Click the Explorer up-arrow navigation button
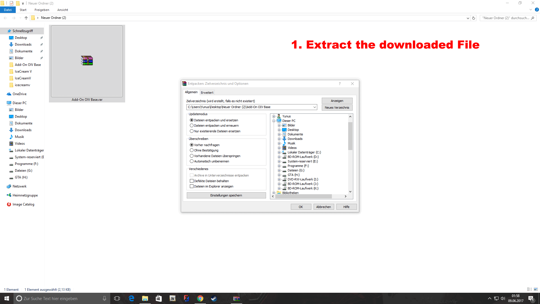Image resolution: width=540 pixels, height=304 pixels. (x=26, y=18)
